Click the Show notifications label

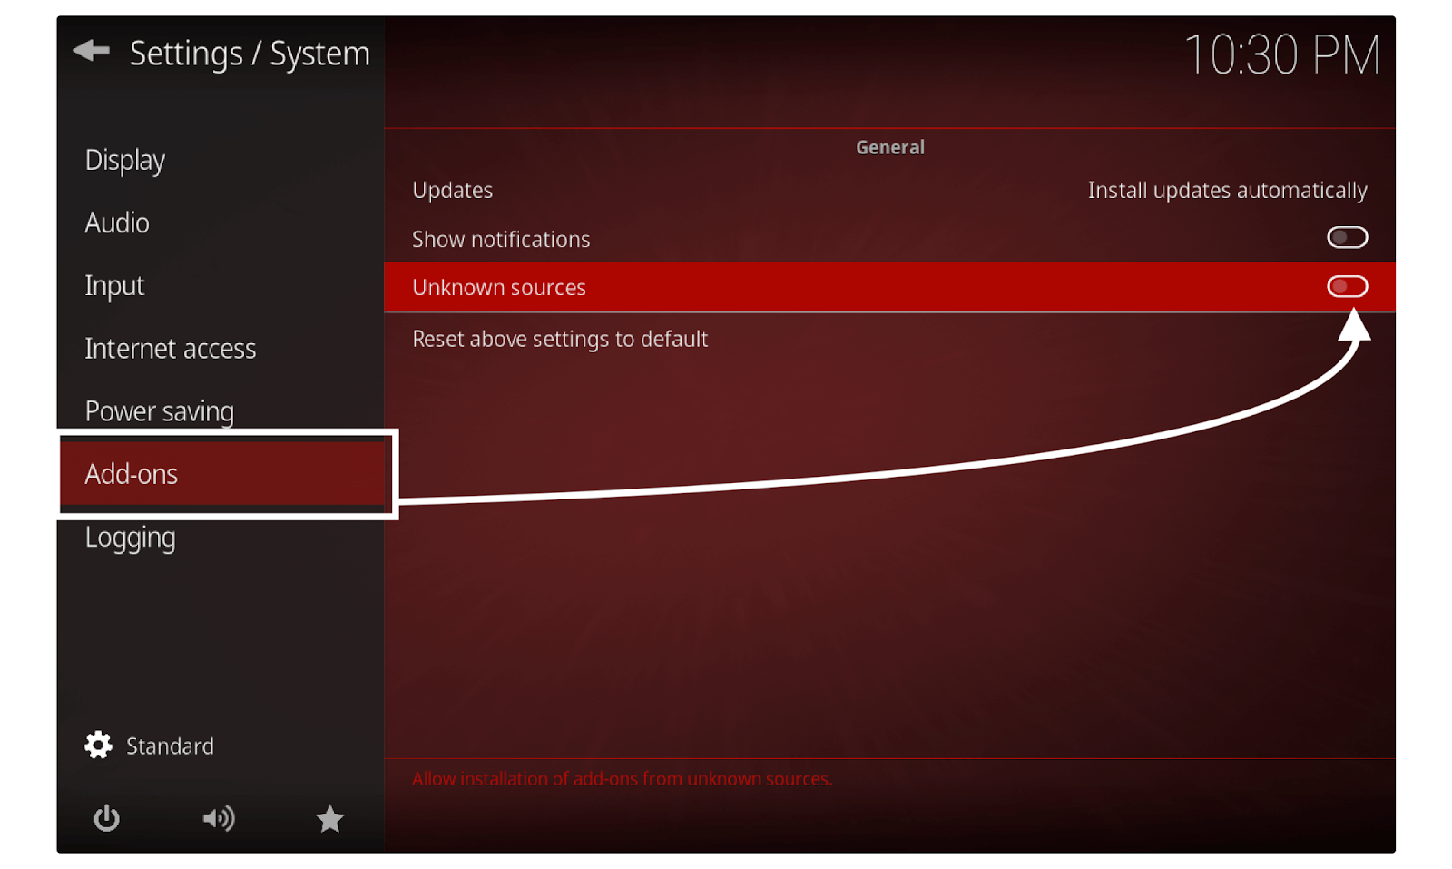click(x=501, y=239)
